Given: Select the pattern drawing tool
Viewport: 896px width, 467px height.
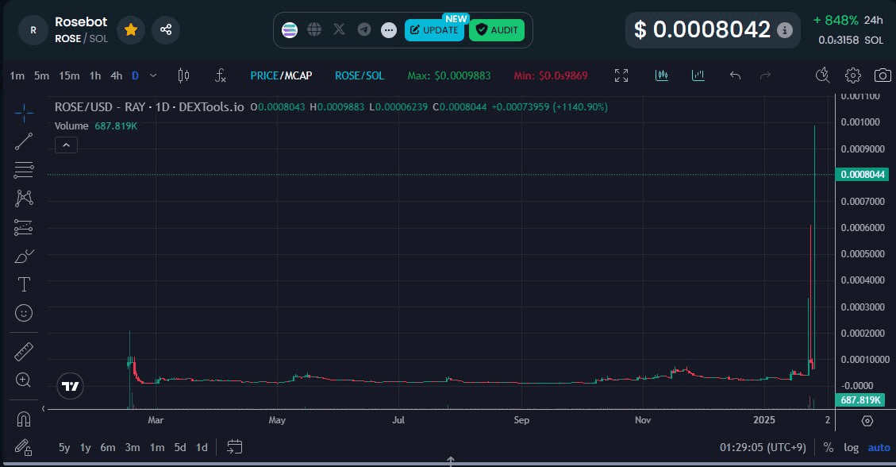Looking at the screenshot, I should pyautogui.click(x=24, y=199).
